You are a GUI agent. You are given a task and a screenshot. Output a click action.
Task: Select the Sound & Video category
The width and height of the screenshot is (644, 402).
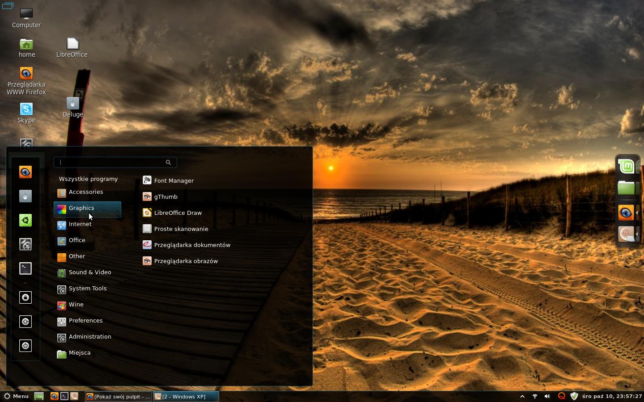click(87, 273)
